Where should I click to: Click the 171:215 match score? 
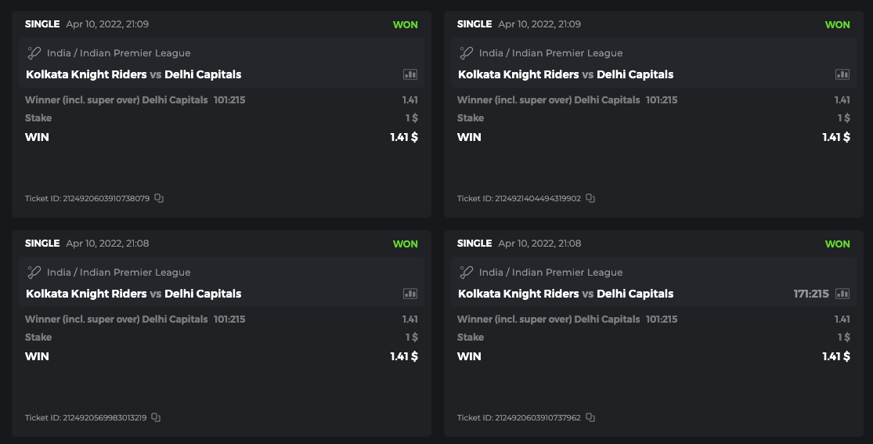tap(810, 294)
